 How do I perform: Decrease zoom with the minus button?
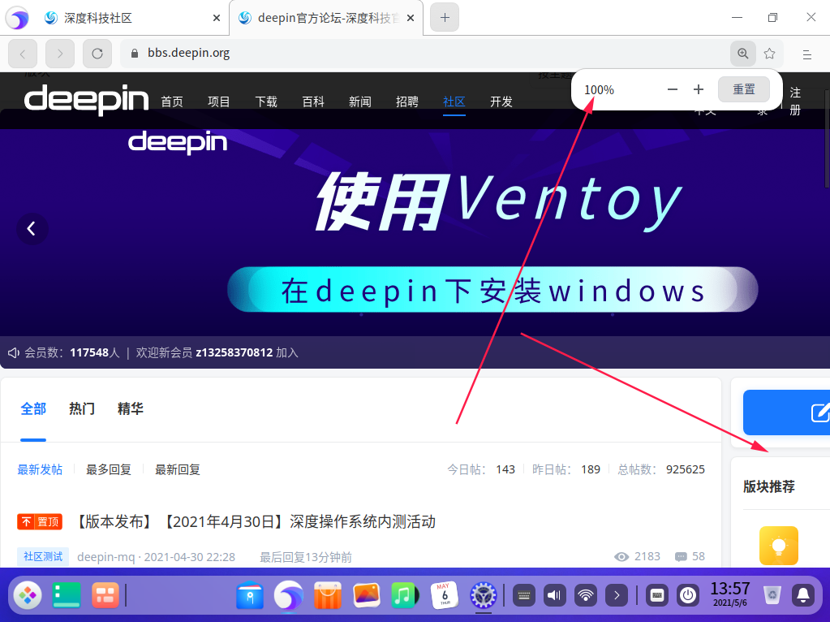point(673,89)
